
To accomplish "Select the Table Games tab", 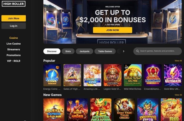I will (105, 51).
